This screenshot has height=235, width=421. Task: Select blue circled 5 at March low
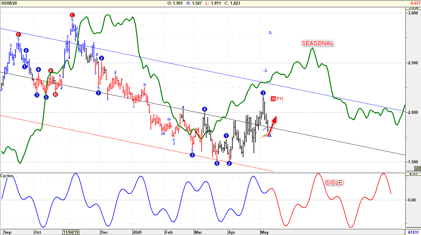[x=217, y=163]
